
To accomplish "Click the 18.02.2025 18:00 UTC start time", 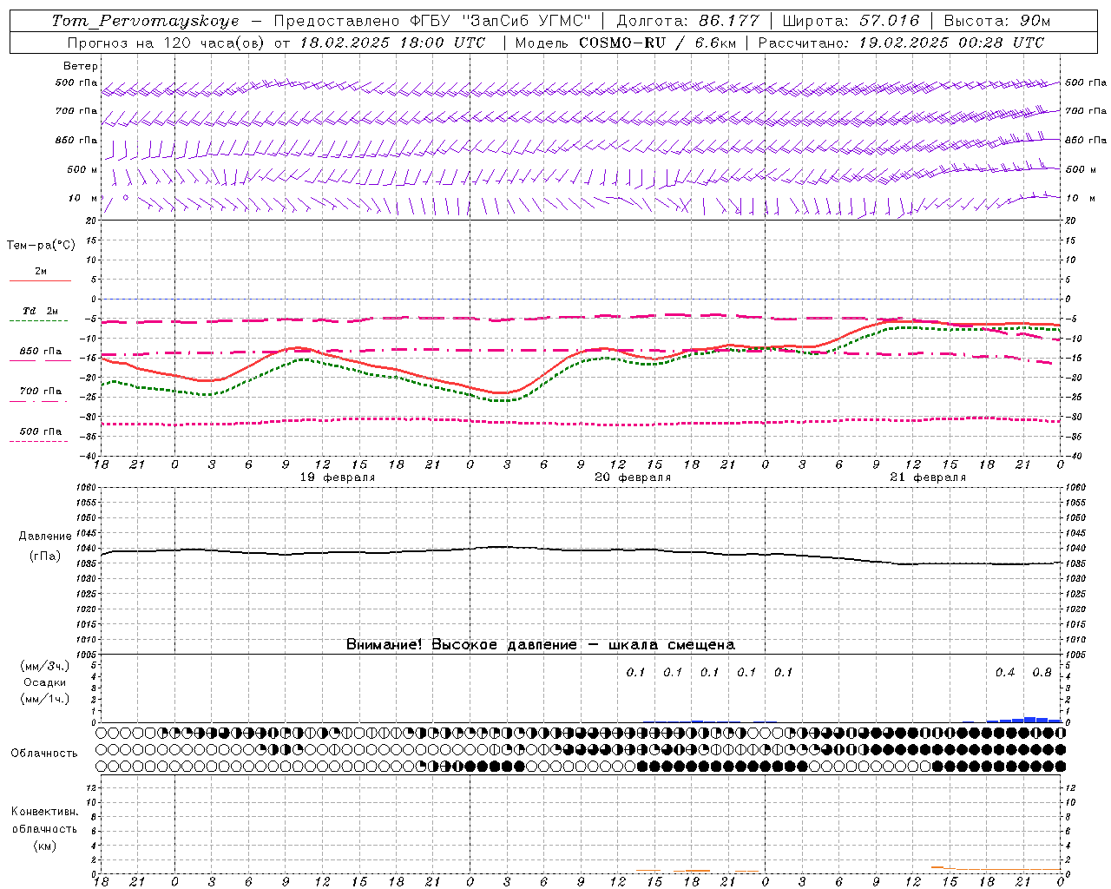I will 392,43.
